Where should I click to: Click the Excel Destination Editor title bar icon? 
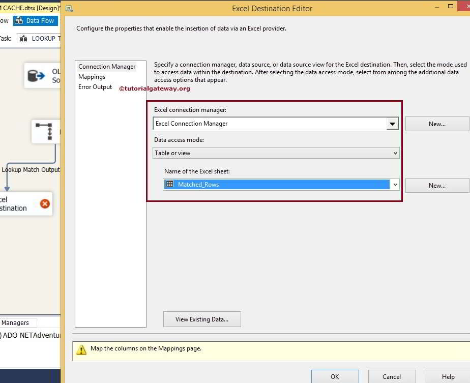coord(69,8)
